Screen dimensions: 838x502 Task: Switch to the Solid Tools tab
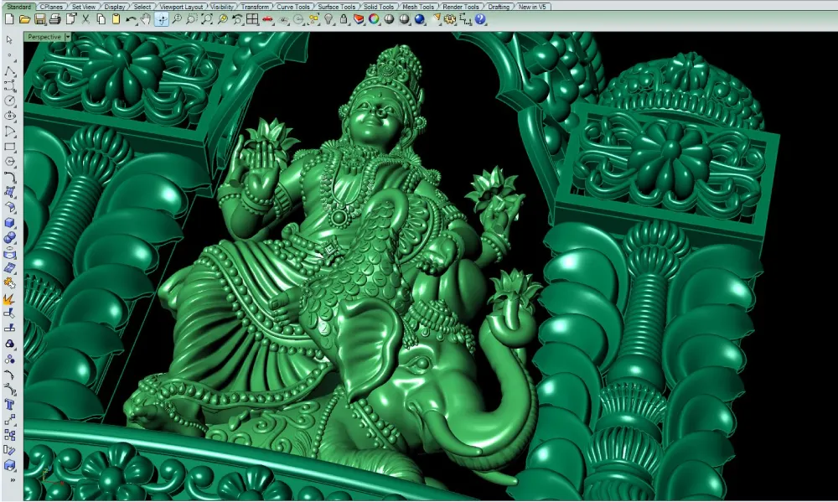379,7
